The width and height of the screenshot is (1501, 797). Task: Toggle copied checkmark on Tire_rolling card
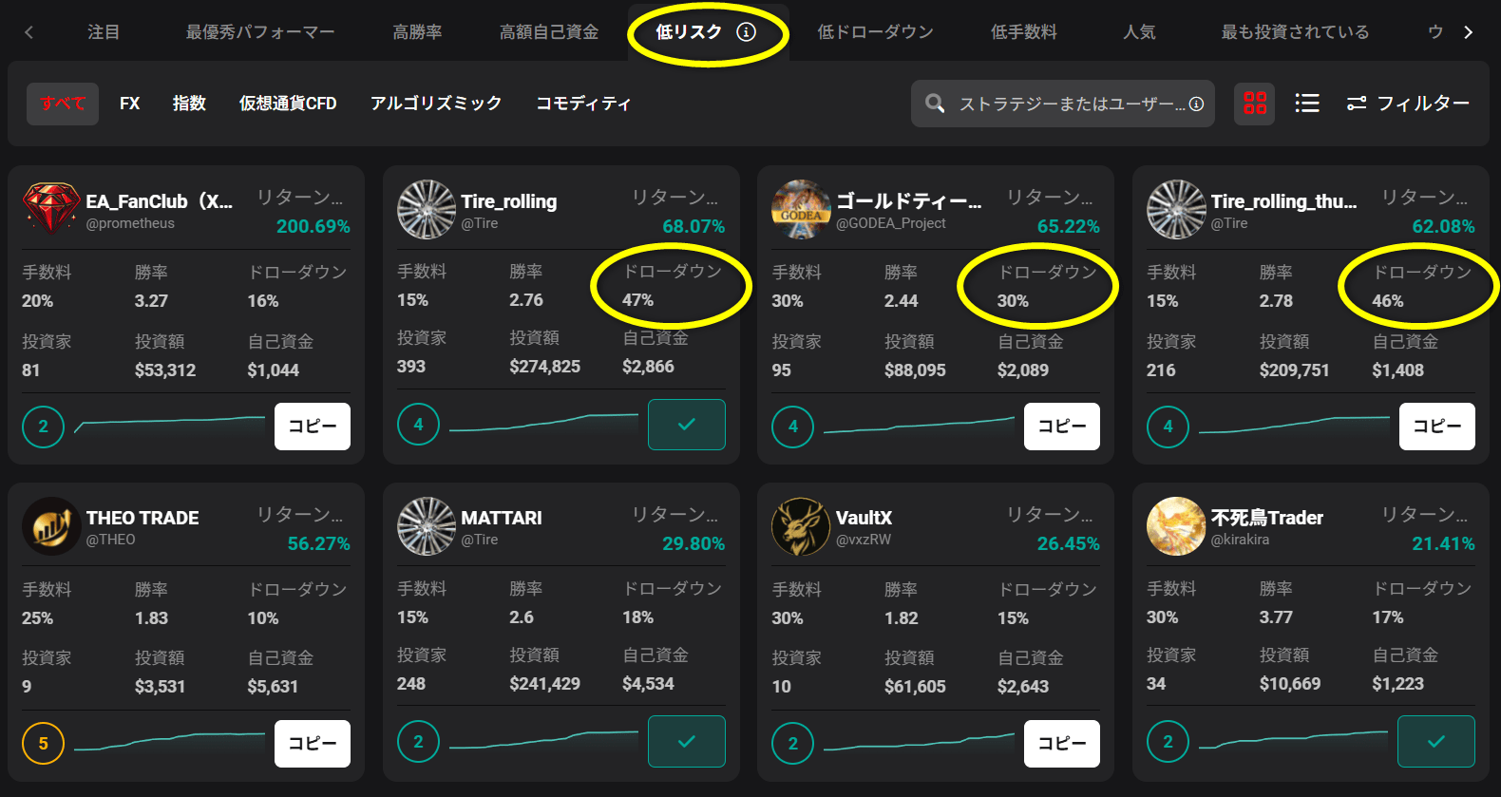[687, 425]
